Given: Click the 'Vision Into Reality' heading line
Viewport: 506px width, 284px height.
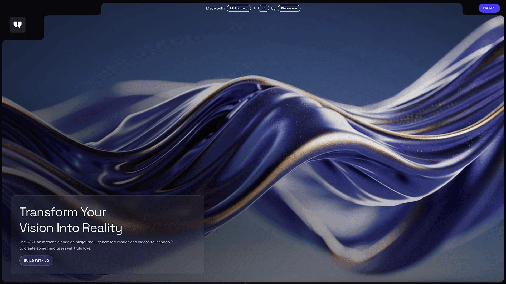Looking at the screenshot, I should 71,228.
